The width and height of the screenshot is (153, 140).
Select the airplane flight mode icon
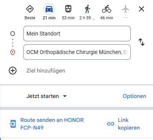(x=126, y=9)
